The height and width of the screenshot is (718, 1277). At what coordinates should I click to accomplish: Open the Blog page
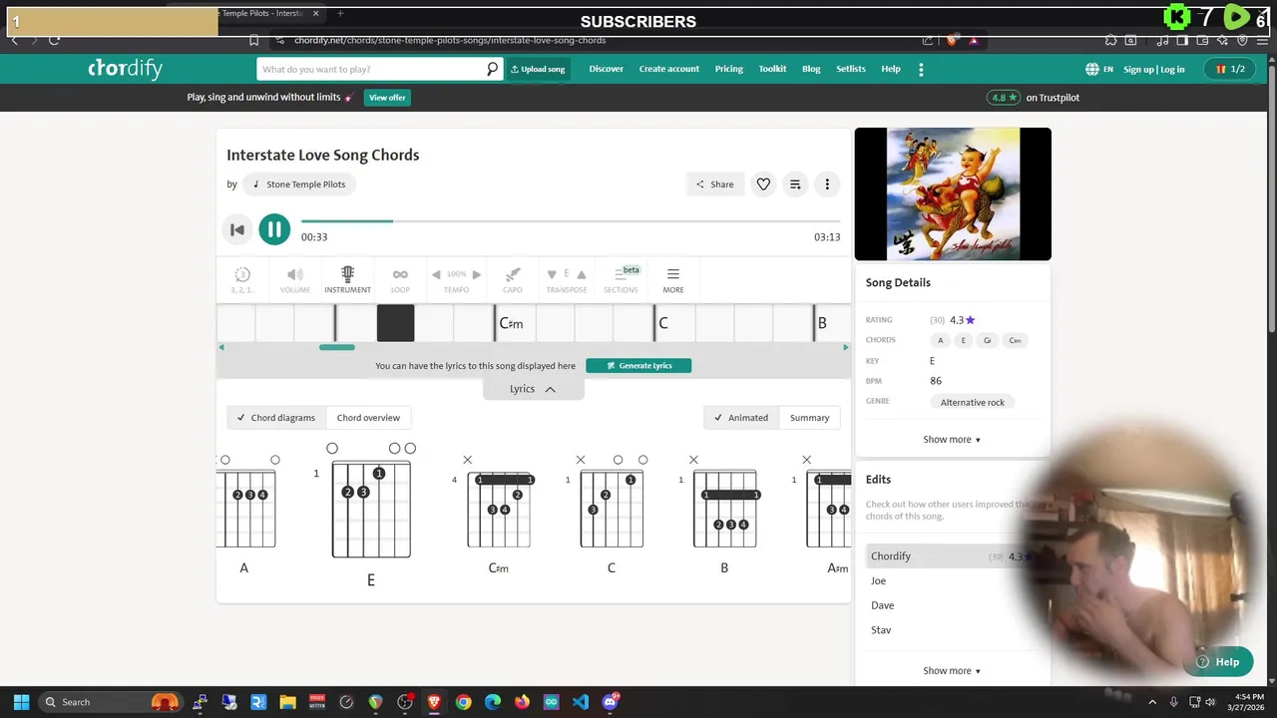811,69
